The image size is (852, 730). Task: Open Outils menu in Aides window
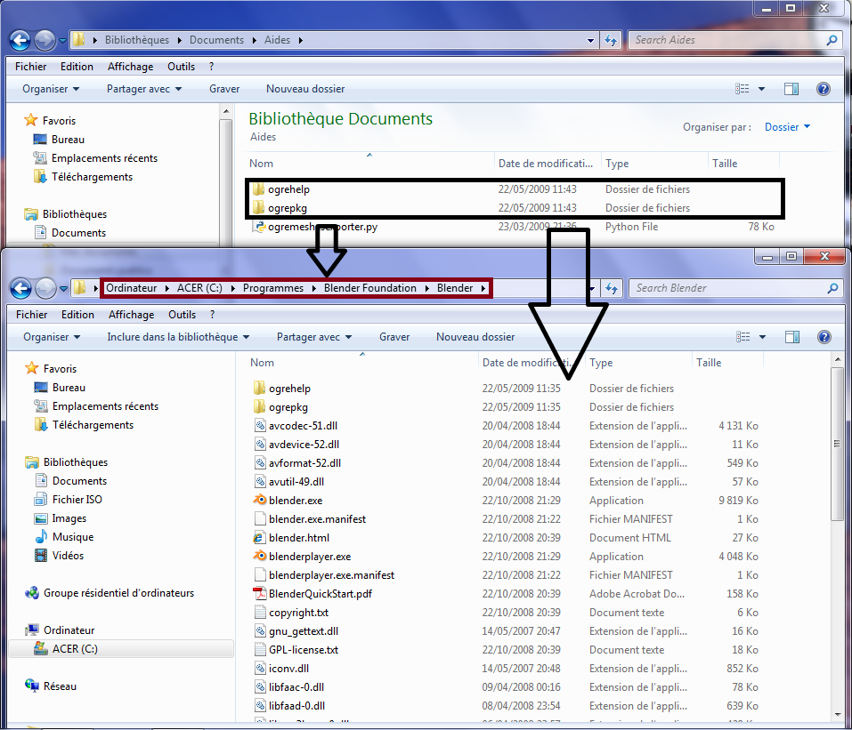coord(181,66)
